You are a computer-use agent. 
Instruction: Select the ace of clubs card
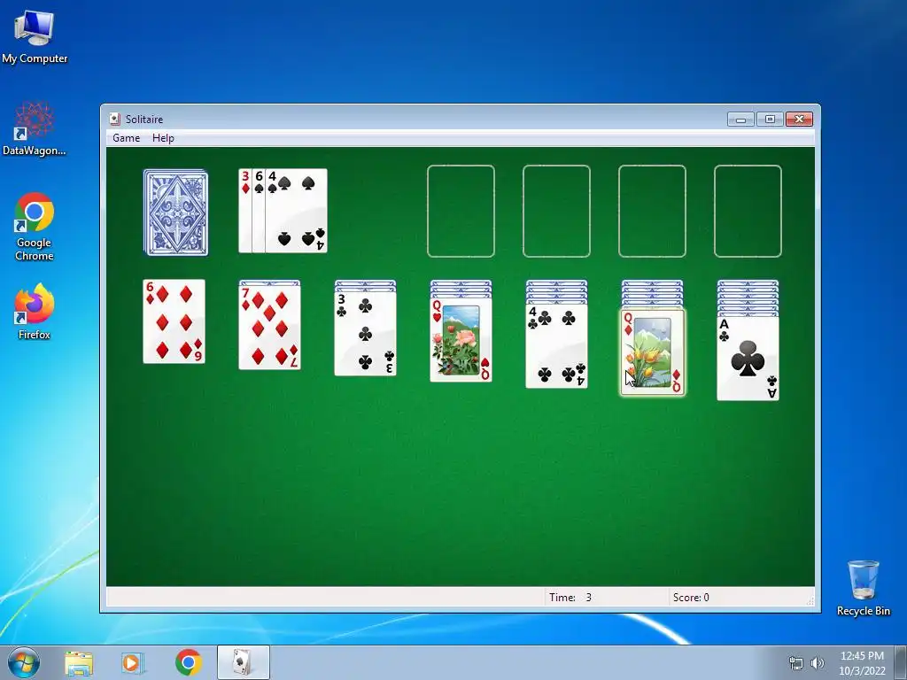click(x=748, y=359)
